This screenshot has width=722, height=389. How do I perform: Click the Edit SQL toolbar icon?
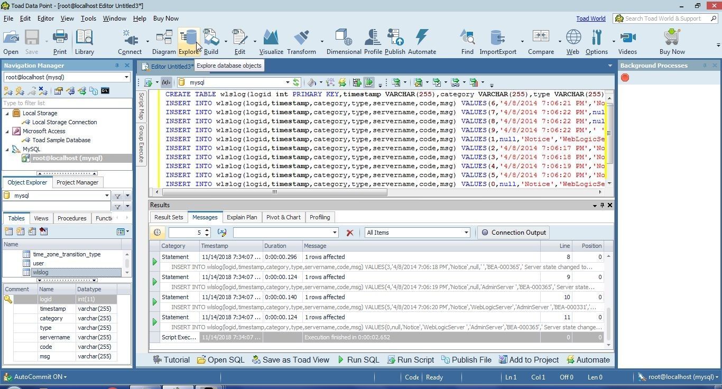[x=239, y=42]
